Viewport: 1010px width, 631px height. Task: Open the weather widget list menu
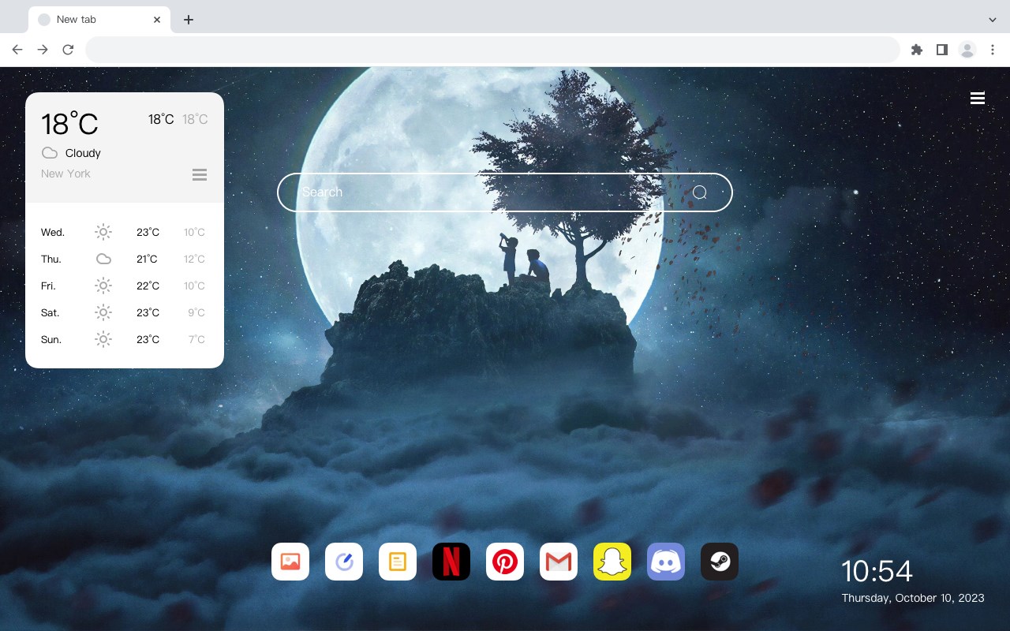coord(200,174)
